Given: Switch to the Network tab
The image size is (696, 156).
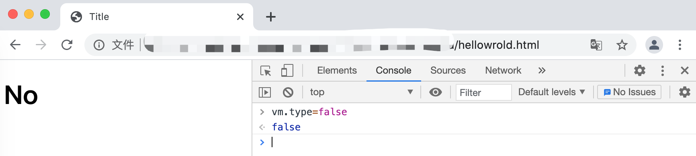Looking at the screenshot, I should coord(503,70).
